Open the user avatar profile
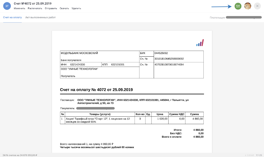Viewport: 264px width, 157px height. (247, 6)
